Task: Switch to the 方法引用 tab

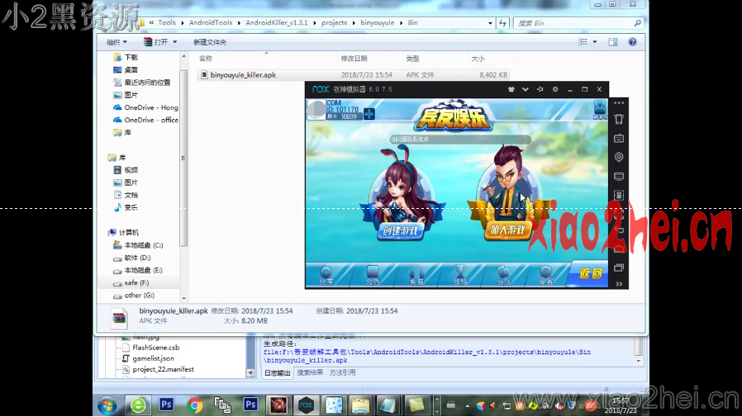Action: tap(342, 372)
